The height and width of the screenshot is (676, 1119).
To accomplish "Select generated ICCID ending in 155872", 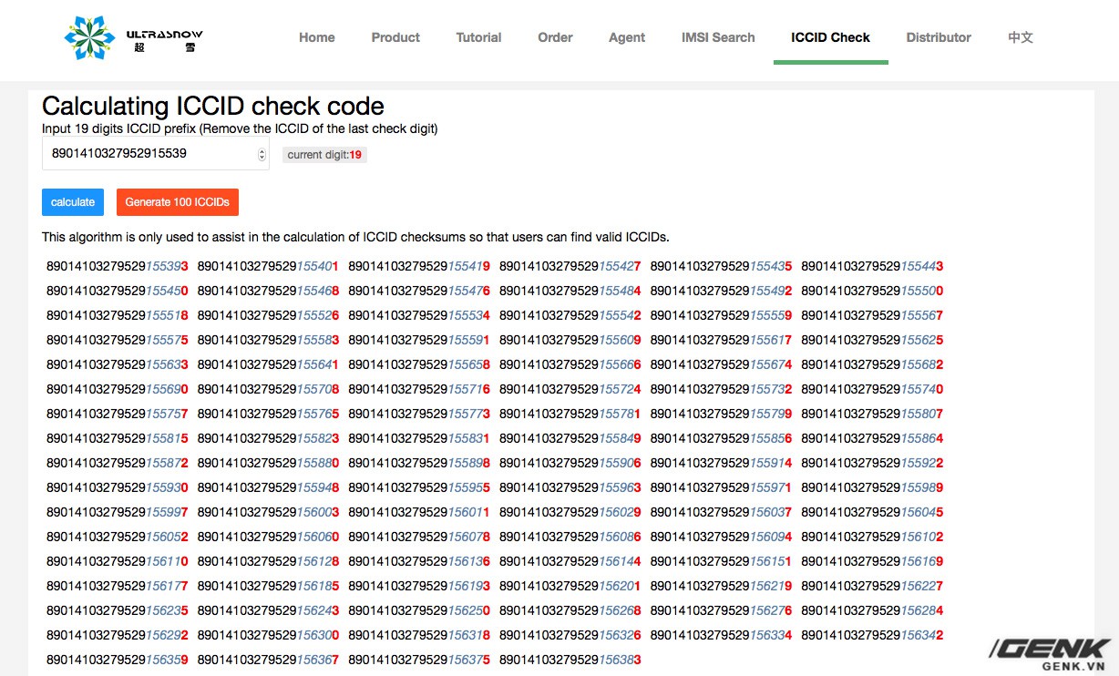I will pos(118,464).
